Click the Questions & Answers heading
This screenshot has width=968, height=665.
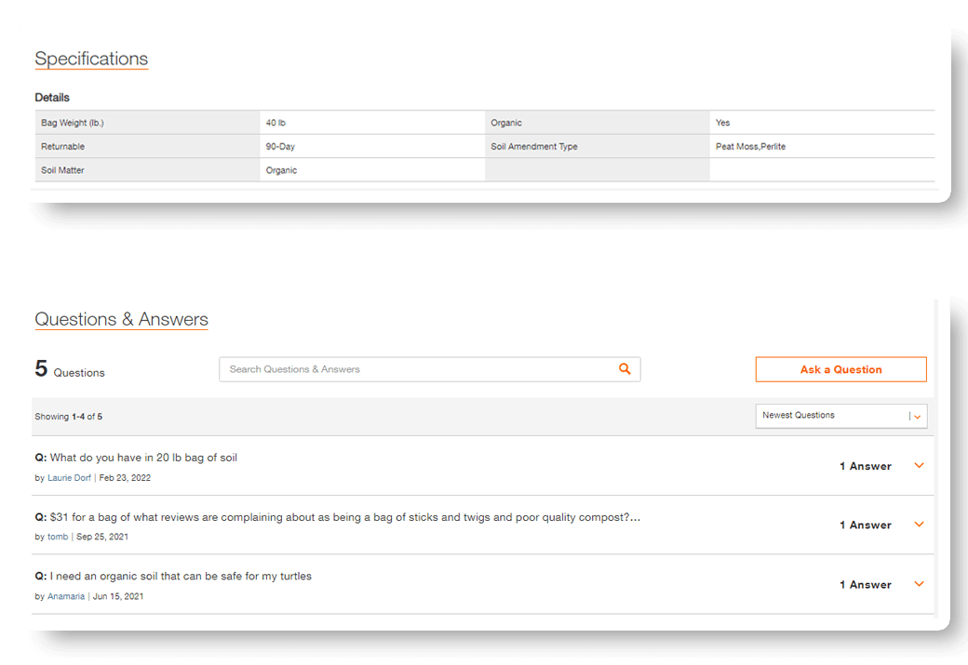[x=122, y=319]
